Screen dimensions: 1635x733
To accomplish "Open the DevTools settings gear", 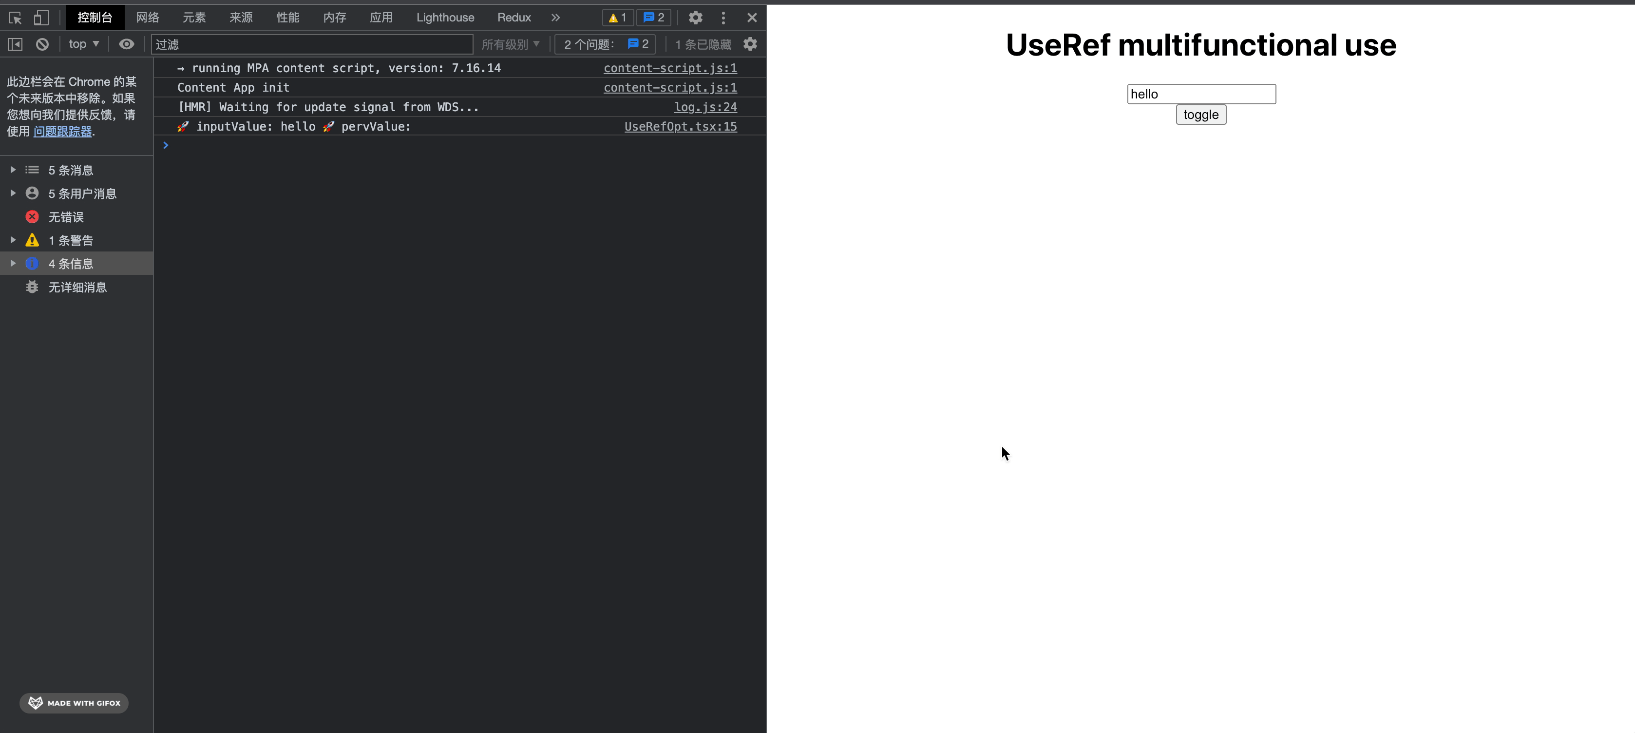I will pyautogui.click(x=695, y=18).
